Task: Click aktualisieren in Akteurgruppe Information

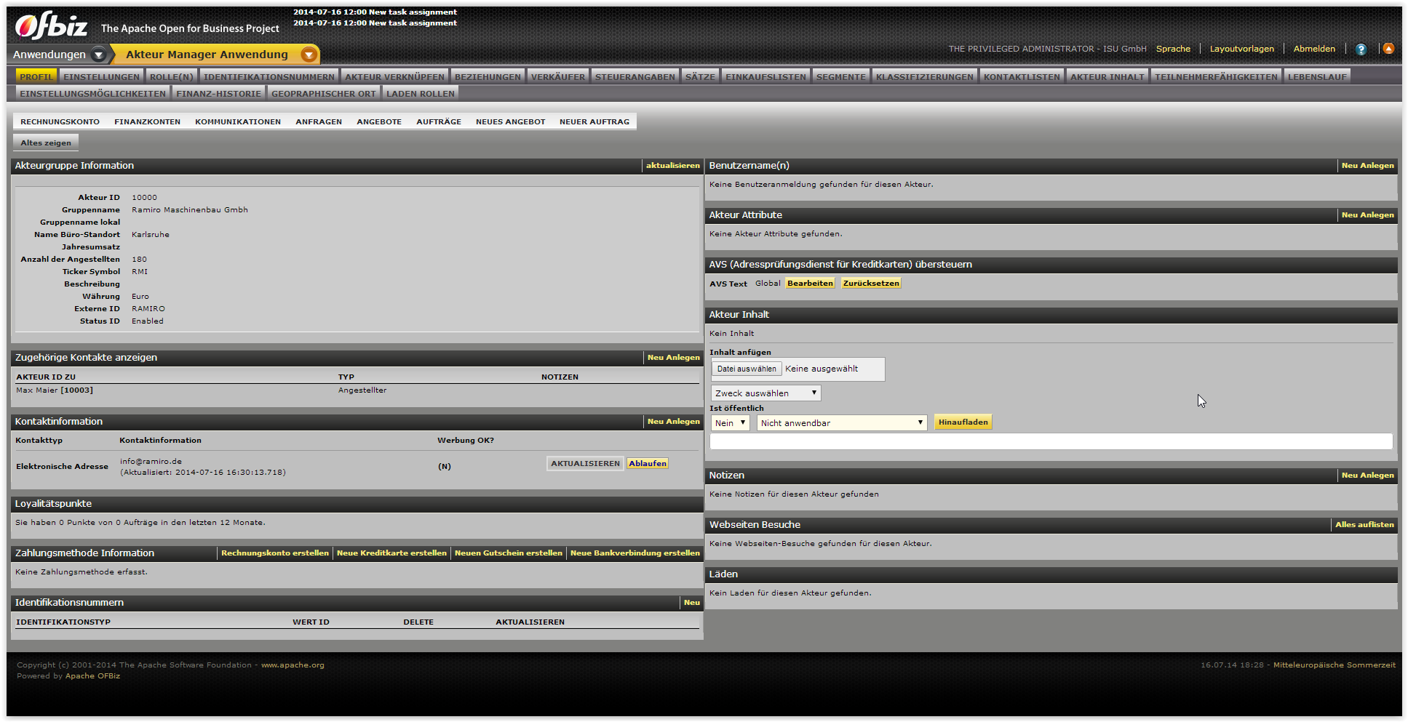Action: (x=672, y=166)
